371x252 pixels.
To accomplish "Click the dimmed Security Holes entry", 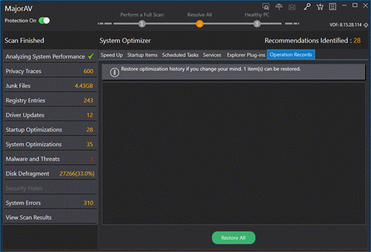I will (x=50, y=188).
